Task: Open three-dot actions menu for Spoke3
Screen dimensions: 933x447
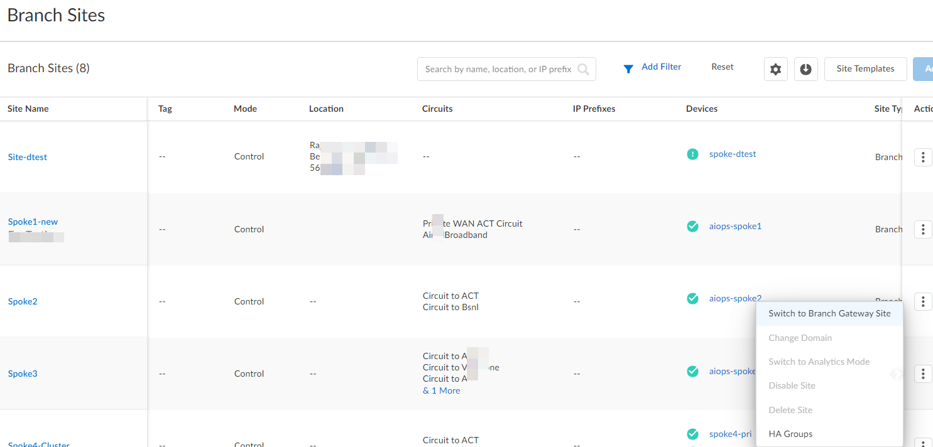Action: (x=922, y=374)
